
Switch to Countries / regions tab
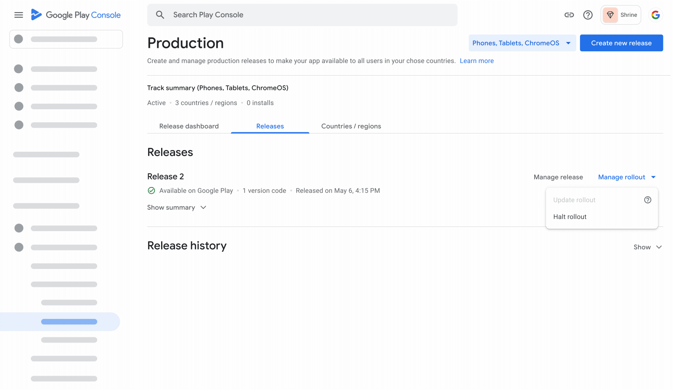pos(351,126)
